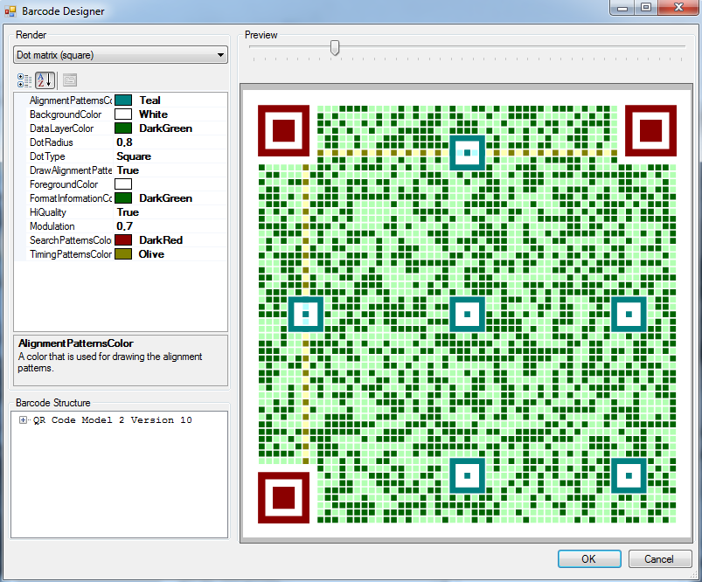This screenshot has width=702, height=582.
Task: Select the ForegroundColor property label
Action: coord(64,184)
